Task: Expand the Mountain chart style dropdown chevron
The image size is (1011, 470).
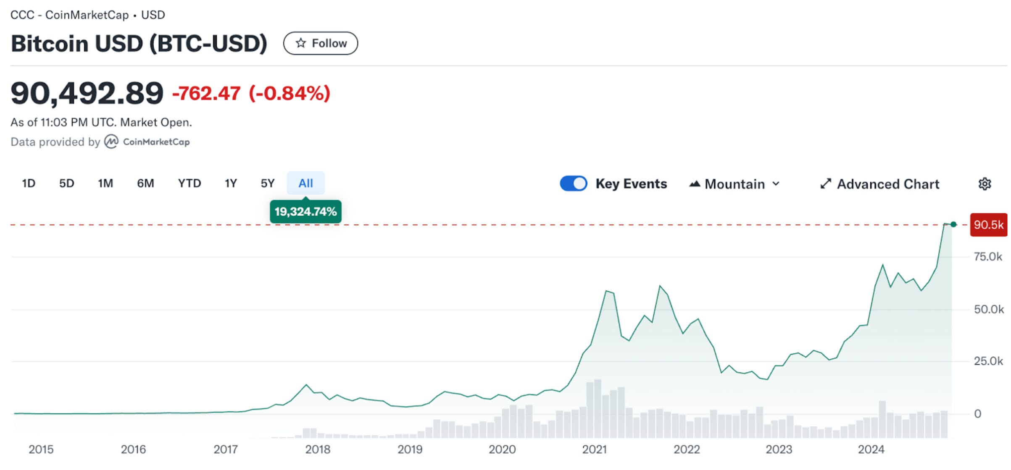Action: point(776,184)
